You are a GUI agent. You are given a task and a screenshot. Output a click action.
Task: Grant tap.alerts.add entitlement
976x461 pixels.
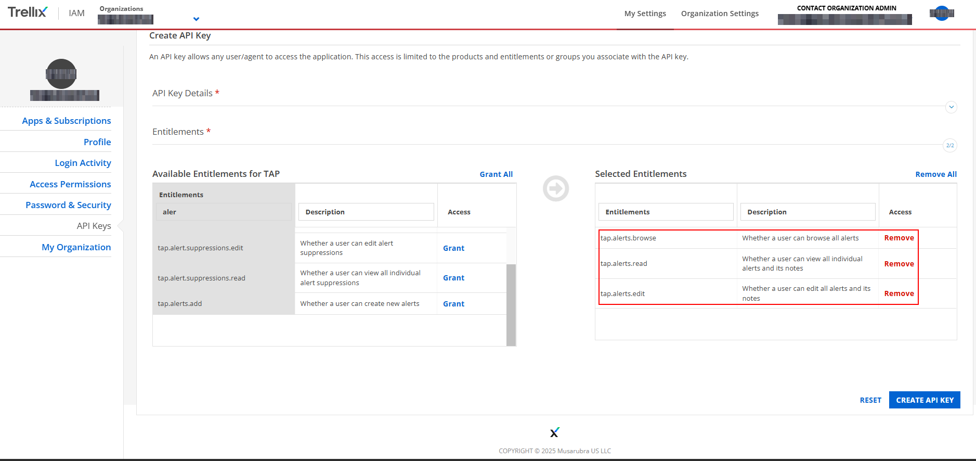(453, 304)
